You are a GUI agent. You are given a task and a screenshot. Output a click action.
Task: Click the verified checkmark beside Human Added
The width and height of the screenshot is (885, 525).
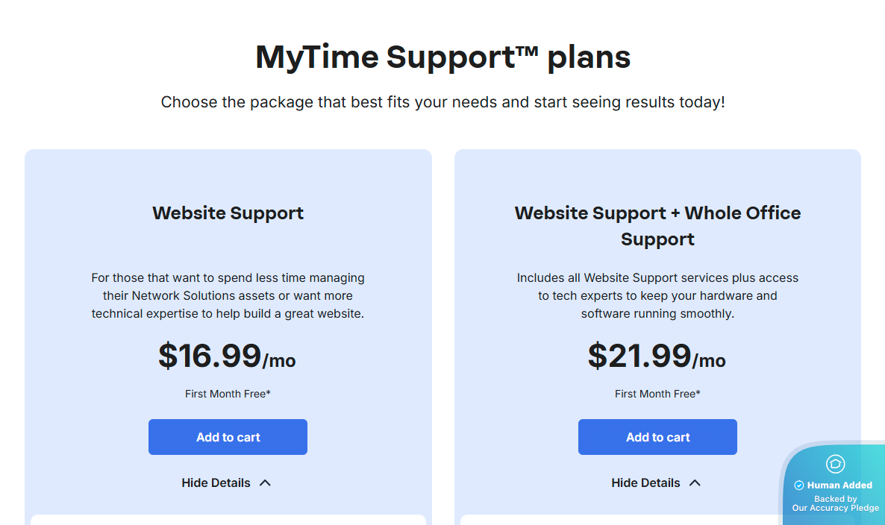tap(799, 485)
